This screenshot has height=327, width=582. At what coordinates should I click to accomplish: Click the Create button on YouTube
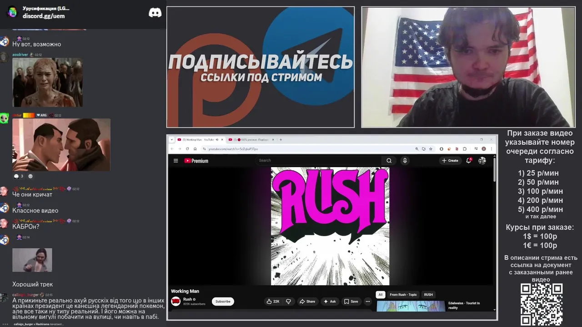point(450,160)
